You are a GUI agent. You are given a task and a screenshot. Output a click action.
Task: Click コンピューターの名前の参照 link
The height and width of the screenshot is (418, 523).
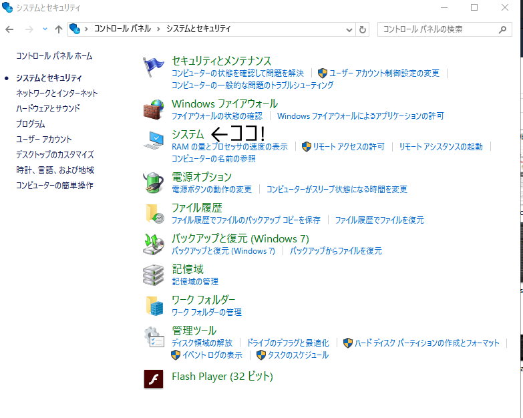[214, 159]
